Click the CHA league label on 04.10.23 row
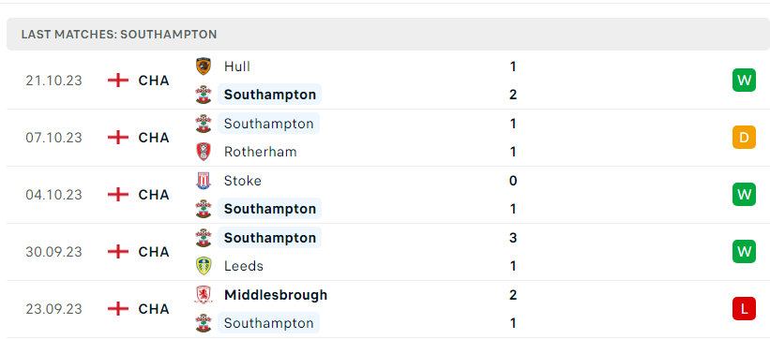 (x=154, y=195)
